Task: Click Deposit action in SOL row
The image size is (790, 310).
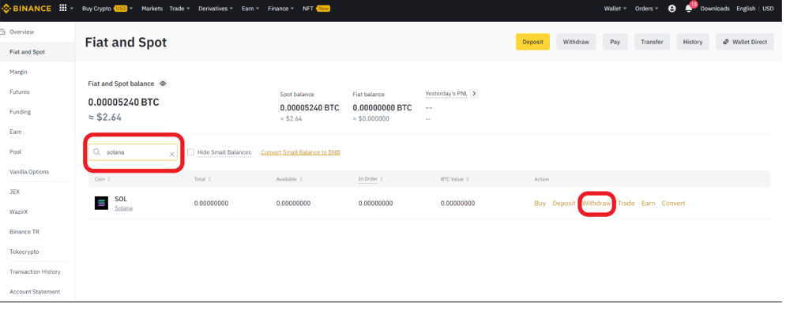Action: click(564, 204)
